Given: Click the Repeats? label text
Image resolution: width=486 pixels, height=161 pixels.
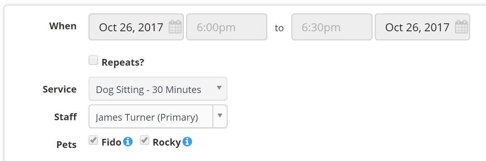Looking at the screenshot, I should 123,63.
